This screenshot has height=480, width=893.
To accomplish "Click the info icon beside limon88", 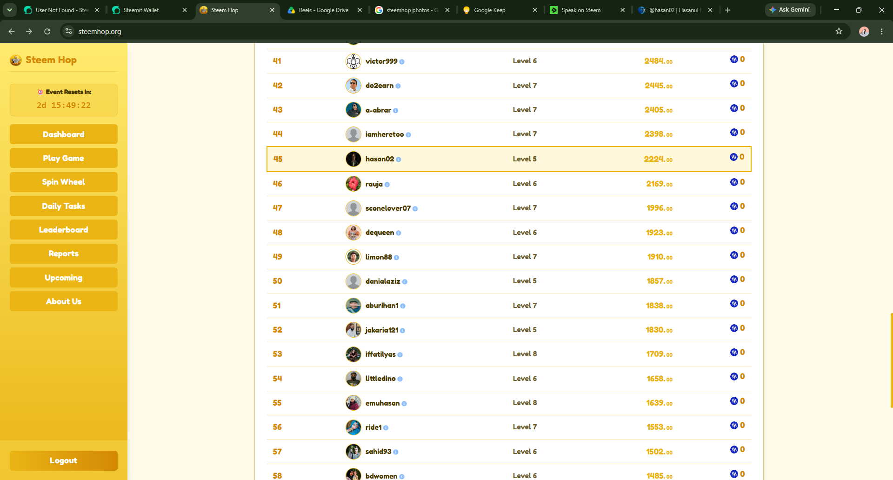I will [396, 258].
